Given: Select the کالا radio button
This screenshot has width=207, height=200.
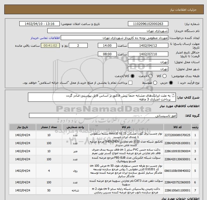Looking at the screenshot, I should (165, 76).
